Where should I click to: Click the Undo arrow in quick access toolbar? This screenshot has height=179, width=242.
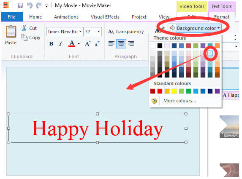(30, 6)
